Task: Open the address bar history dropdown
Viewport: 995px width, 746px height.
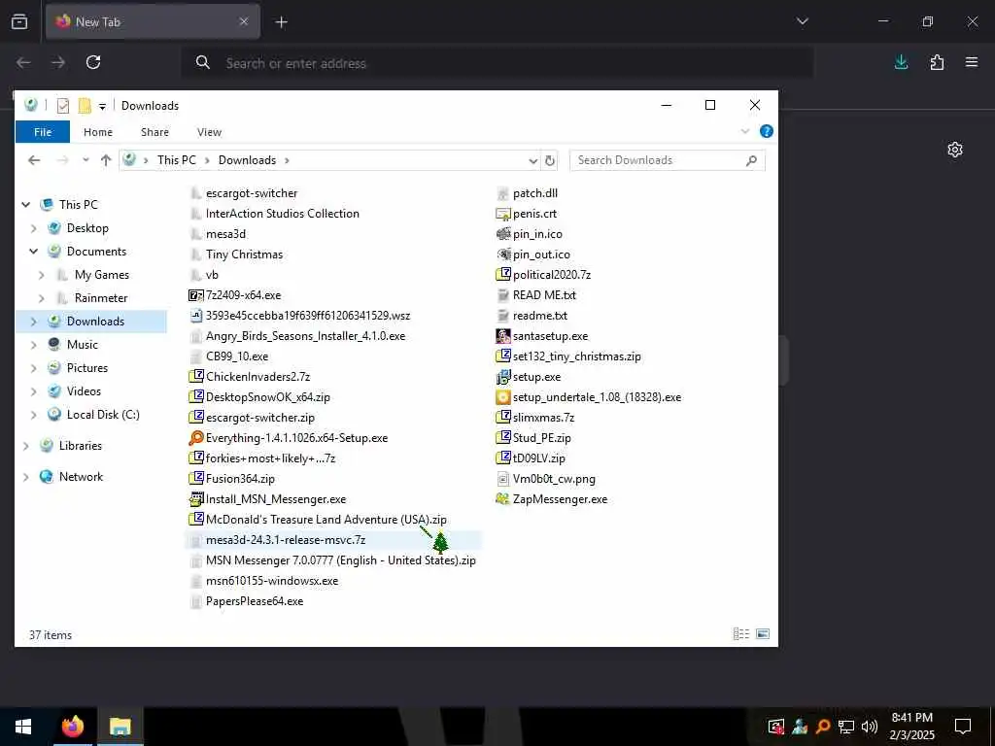Action: 533,160
